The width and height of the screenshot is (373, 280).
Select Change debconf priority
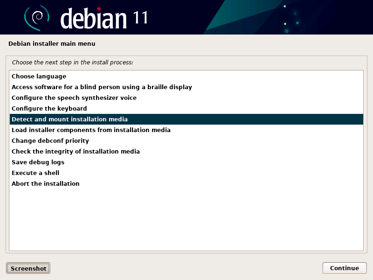[186, 140]
